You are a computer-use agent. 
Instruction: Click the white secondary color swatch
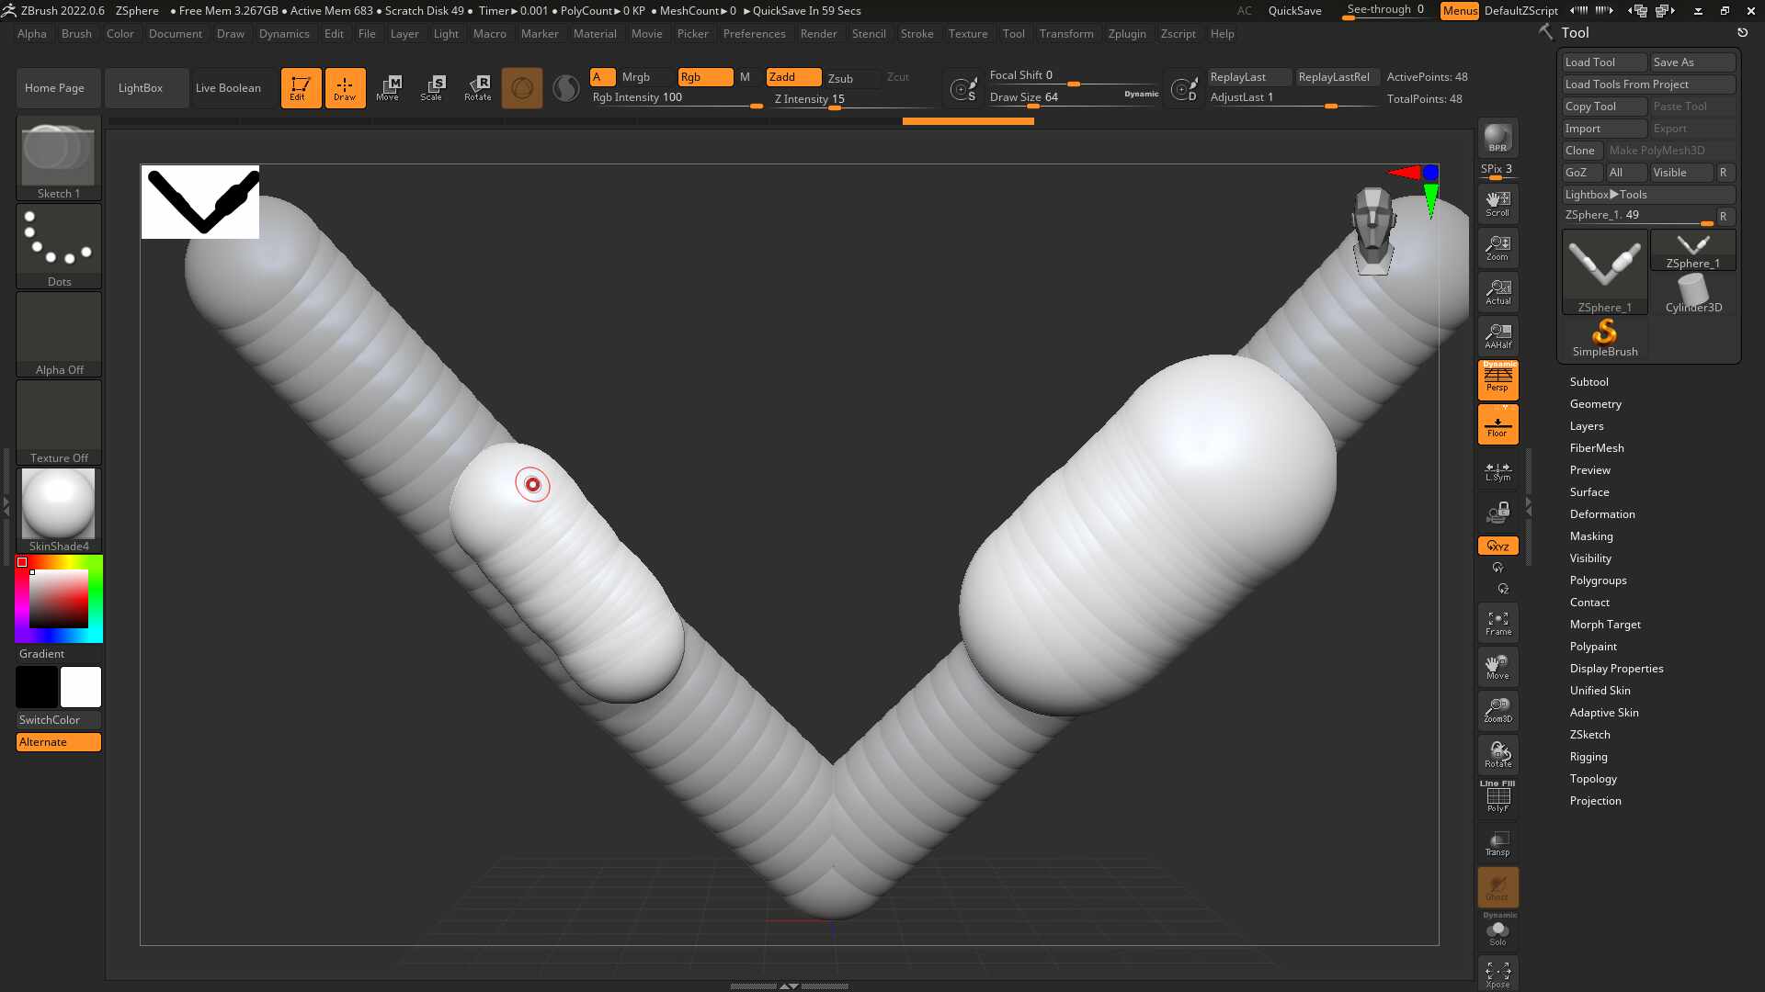click(81, 687)
